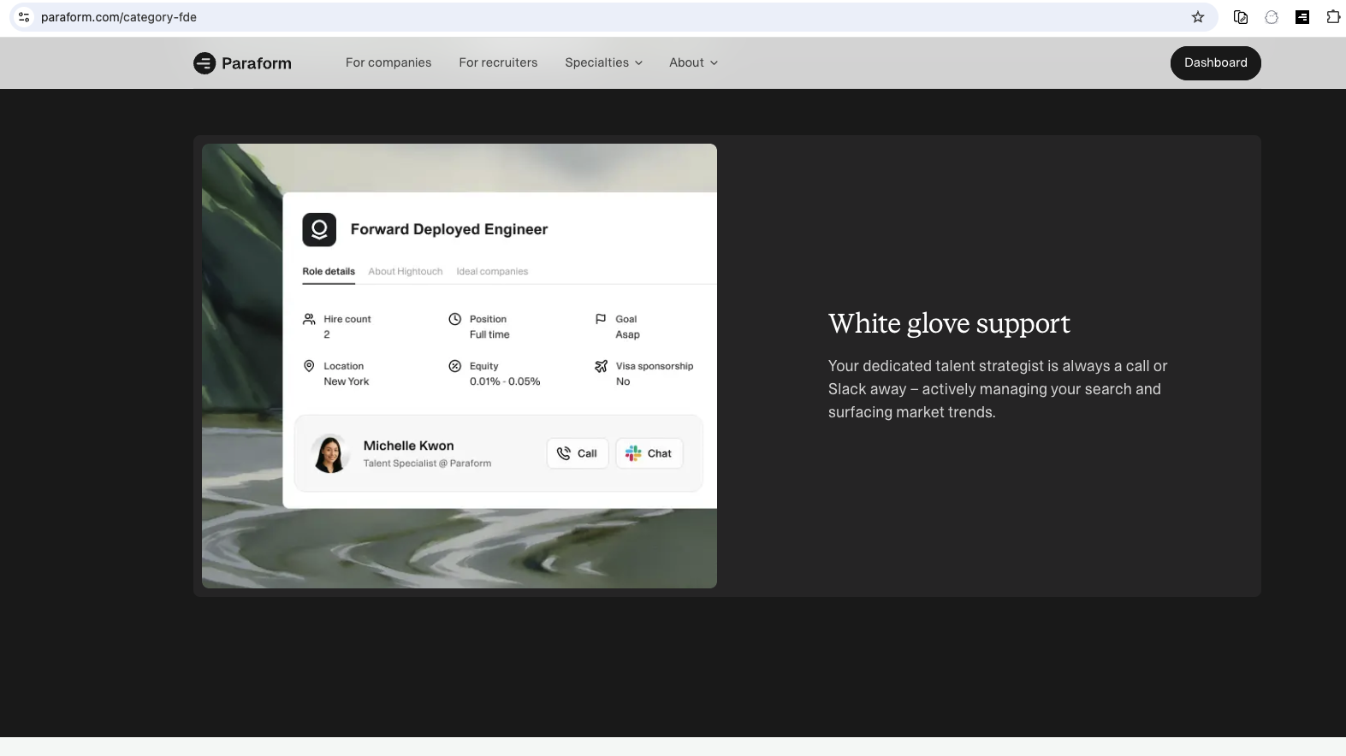Screen dimensions: 1346x756
Task: Open the For companies page
Action: (388, 62)
